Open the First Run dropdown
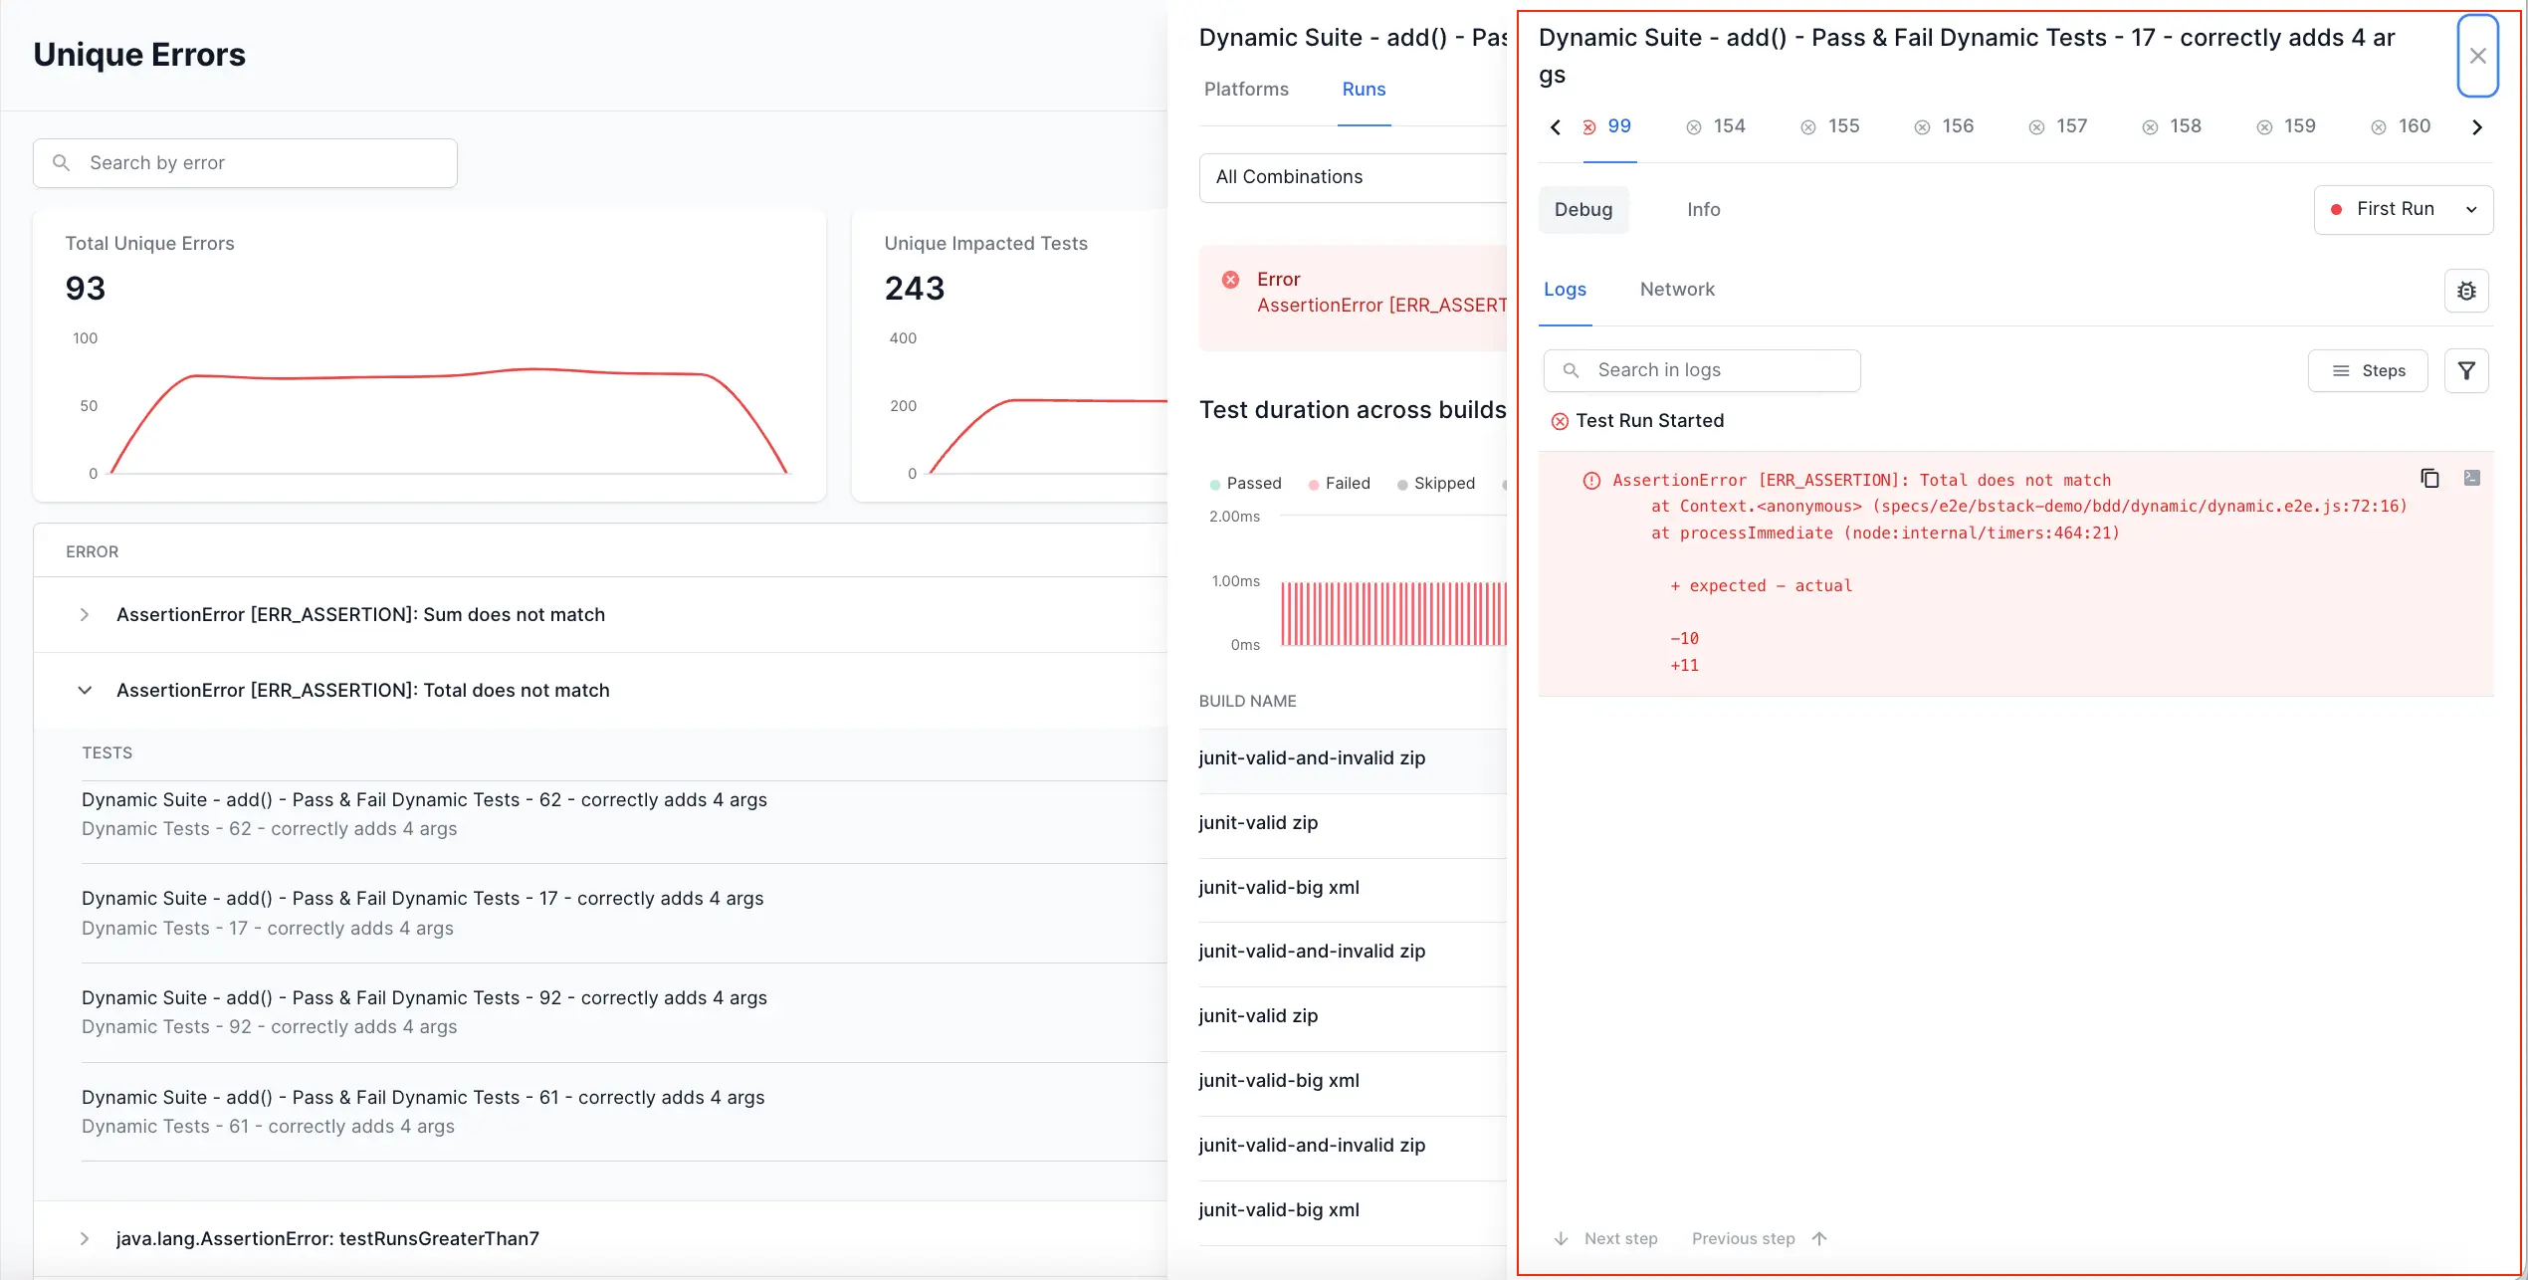Screen dimensions: 2528x1280 tap(2403, 209)
